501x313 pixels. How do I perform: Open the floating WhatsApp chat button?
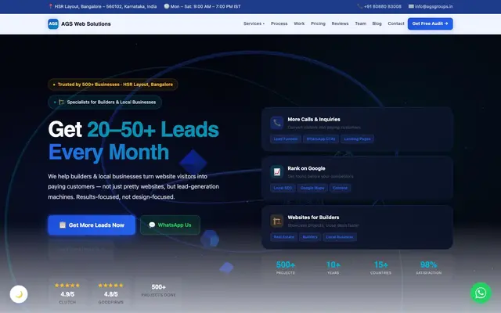[x=481, y=293]
